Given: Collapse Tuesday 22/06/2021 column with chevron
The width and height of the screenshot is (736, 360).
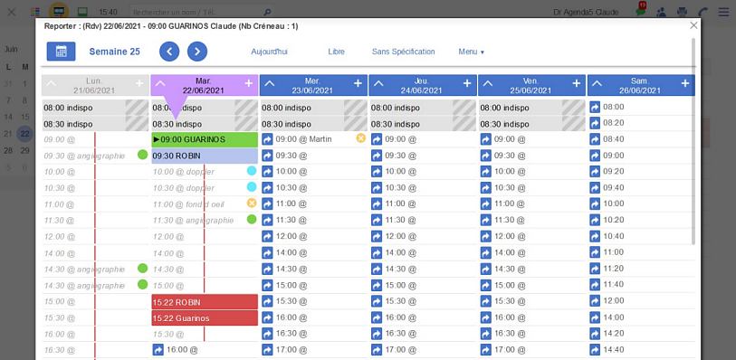Looking at the screenshot, I should 160,83.
